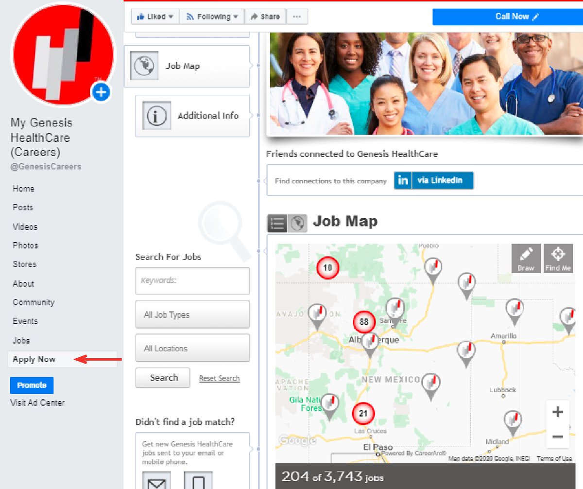Screen dimensions: 583x489
Task: Click the Google logo on the map
Action: coord(297,440)
